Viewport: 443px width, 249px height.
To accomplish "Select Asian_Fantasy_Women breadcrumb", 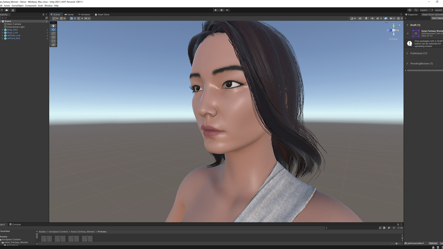I will coord(83,232).
